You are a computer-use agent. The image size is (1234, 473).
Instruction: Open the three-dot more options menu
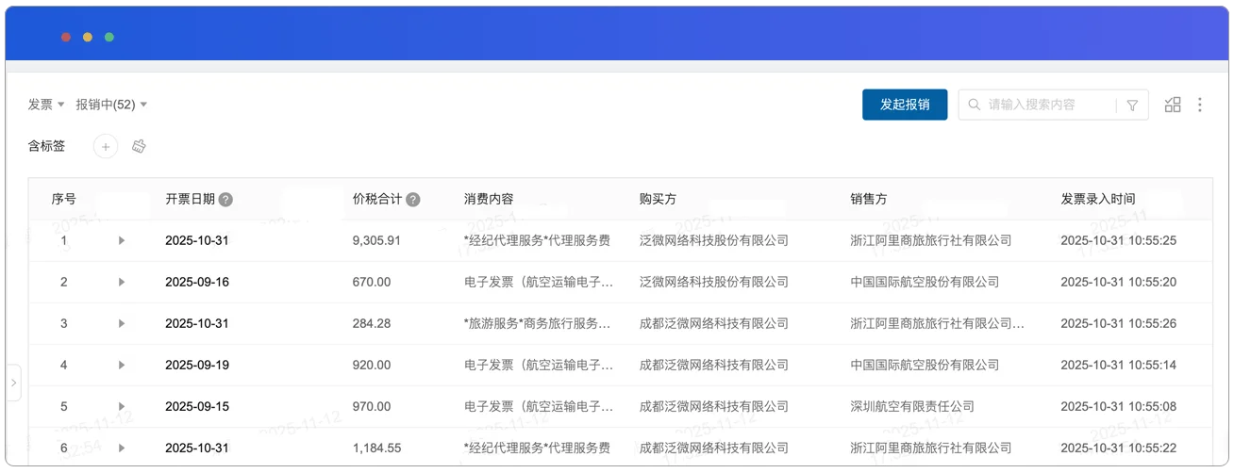pyautogui.click(x=1200, y=105)
